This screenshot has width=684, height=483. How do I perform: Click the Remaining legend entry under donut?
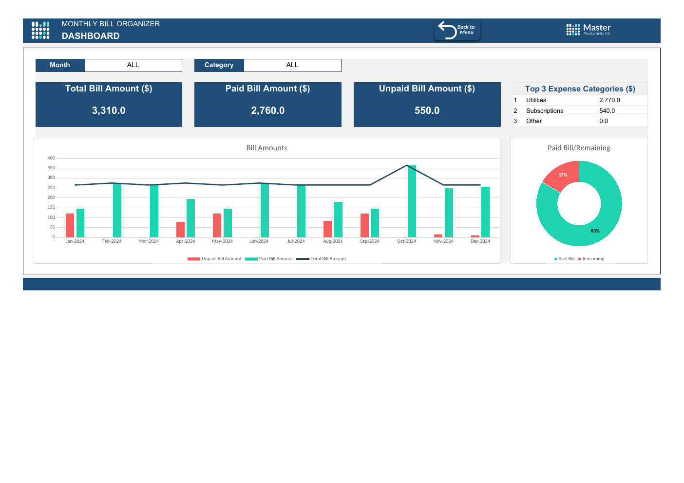(x=591, y=259)
